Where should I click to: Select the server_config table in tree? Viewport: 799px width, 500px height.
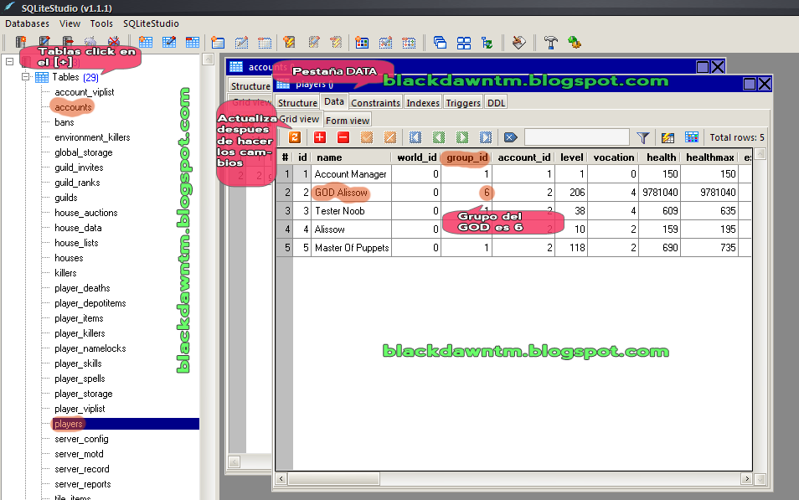point(81,439)
